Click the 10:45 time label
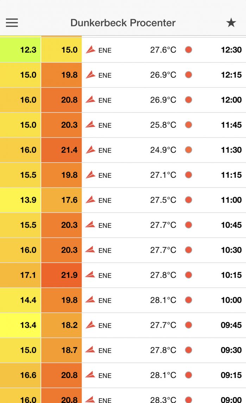246x403 pixels. coord(231,225)
